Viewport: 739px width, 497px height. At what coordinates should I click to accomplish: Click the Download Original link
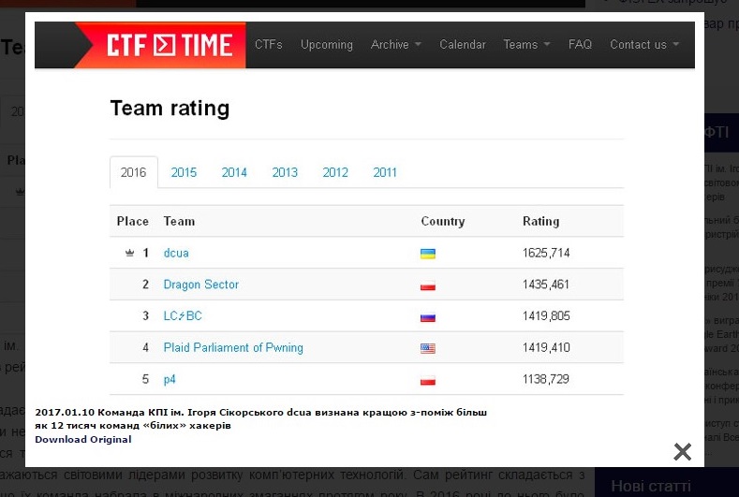[x=83, y=439]
